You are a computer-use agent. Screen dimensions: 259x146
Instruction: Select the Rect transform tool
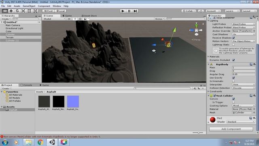(30, 11)
